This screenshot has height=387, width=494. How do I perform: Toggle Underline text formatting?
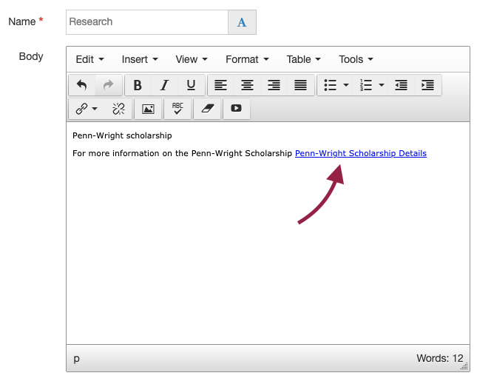click(x=191, y=85)
